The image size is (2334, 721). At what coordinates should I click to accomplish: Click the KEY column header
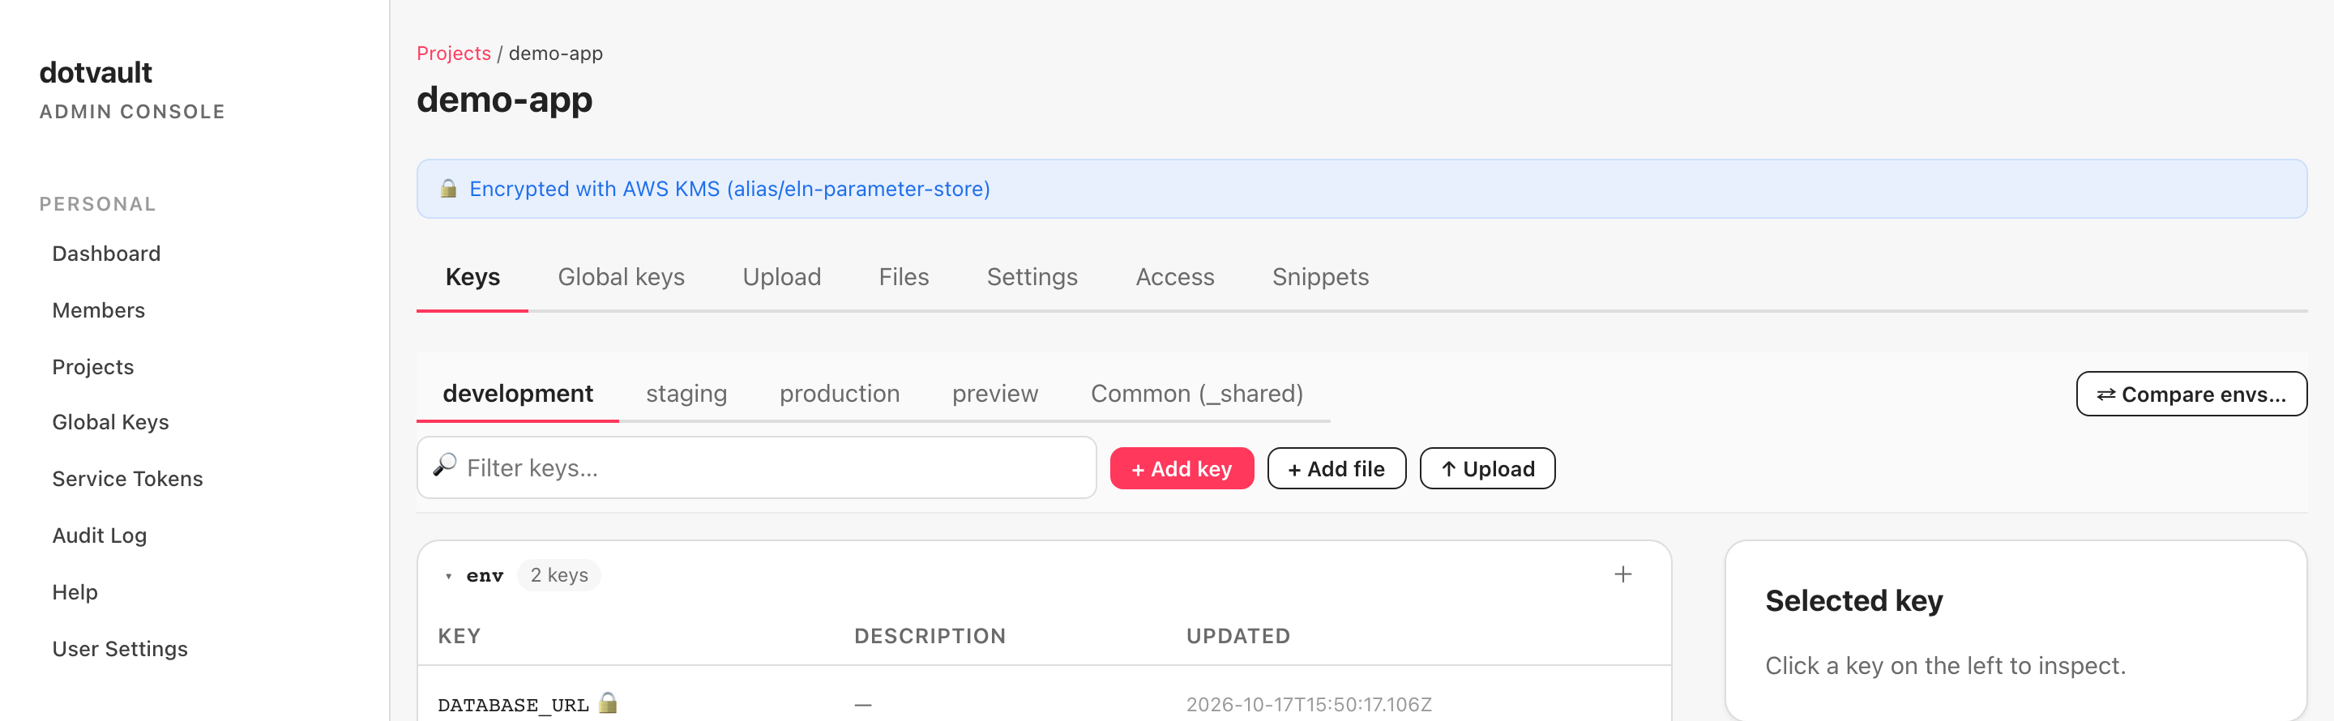[459, 636]
